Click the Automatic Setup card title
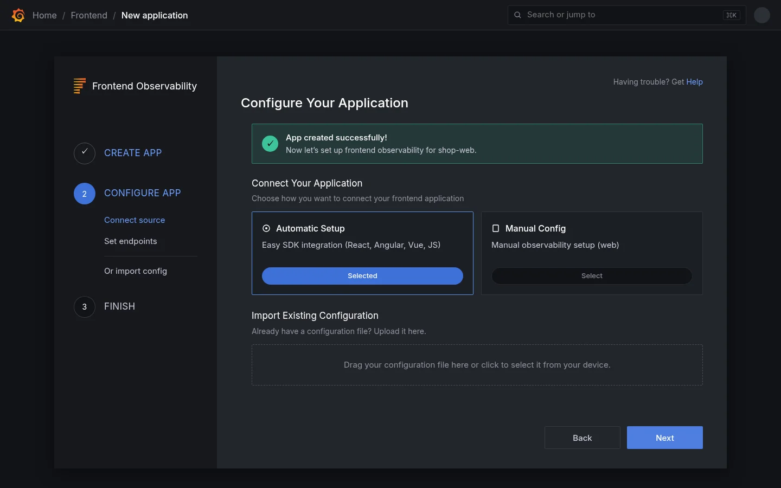This screenshot has width=781, height=488. tap(310, 228)
